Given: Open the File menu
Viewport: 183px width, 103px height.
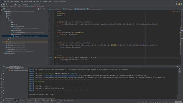Looking at the screenshot, I should [x=5, y=1].
